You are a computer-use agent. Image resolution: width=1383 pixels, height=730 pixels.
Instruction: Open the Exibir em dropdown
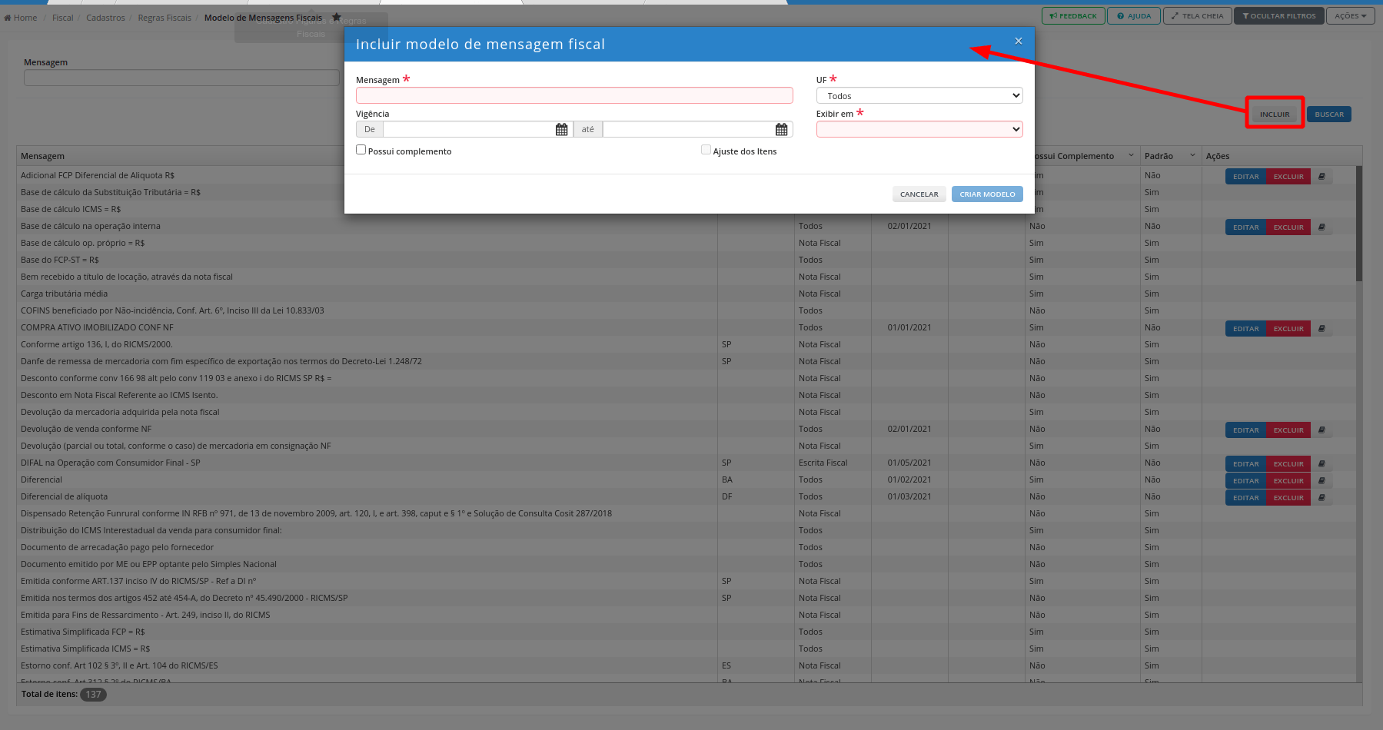(x=919, y=129)
